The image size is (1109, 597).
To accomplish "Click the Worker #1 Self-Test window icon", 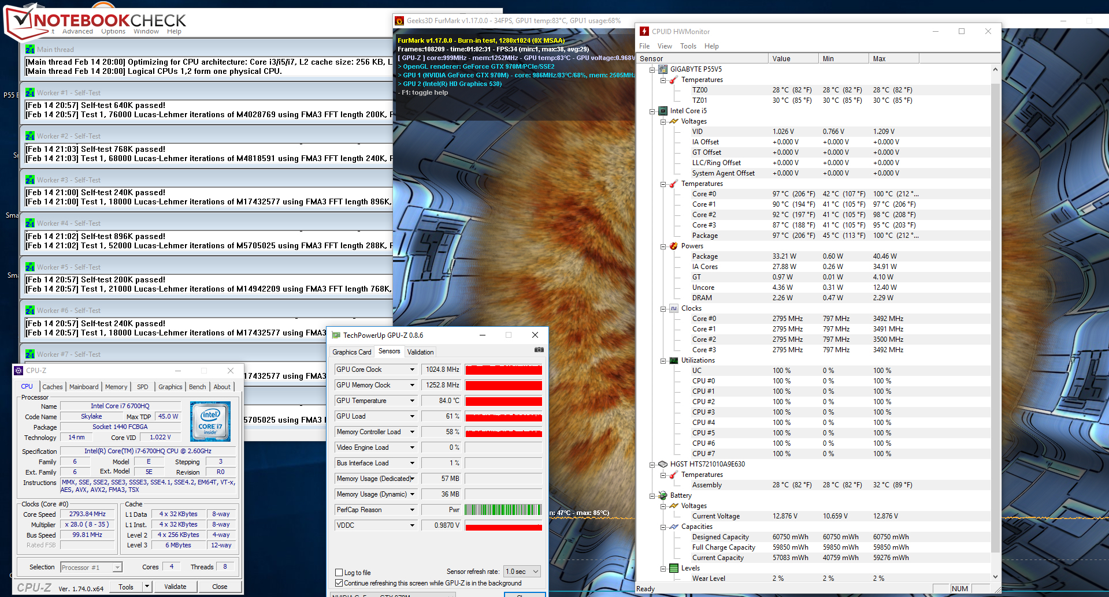I will [30, 93].
